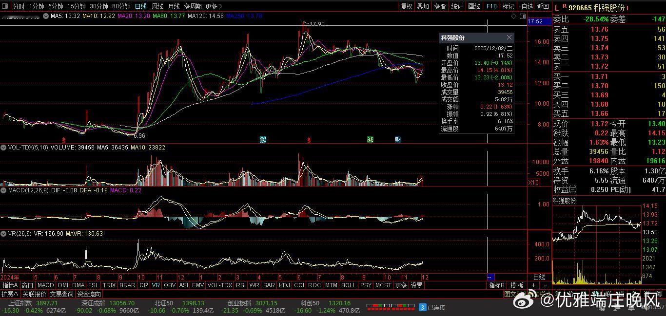Select the KDJ indicator
Screen dimensions: 666x316
click(x=284, y=285)
